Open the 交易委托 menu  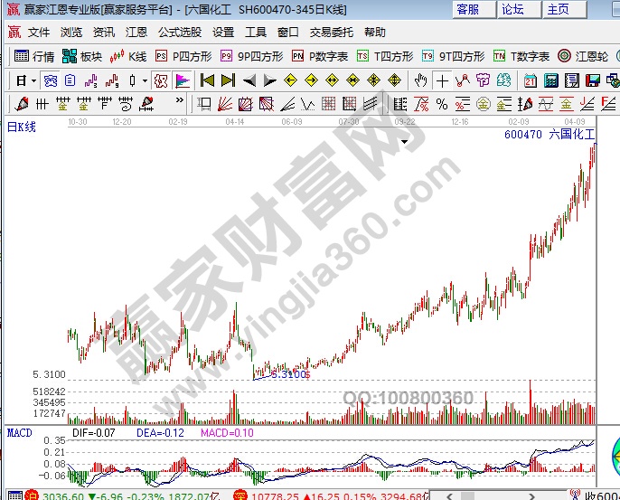point(333,33)
